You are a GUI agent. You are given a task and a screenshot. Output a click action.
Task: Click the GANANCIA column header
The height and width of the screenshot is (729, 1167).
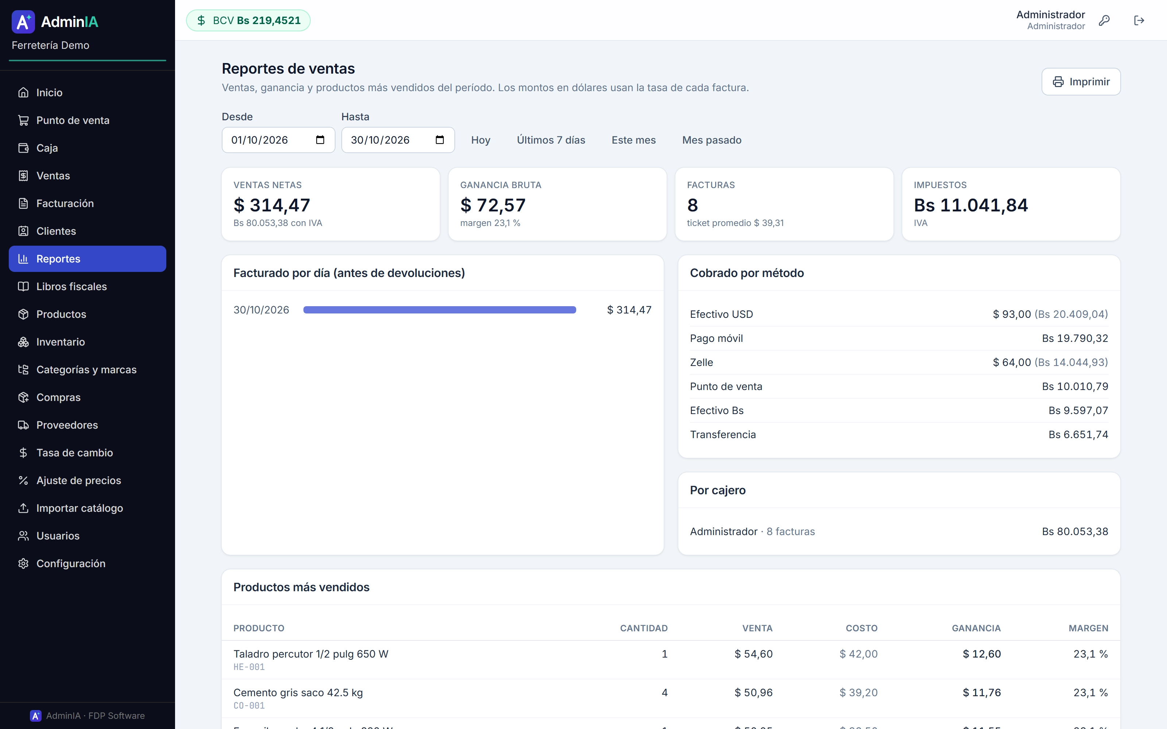click(x=976, y=628)
